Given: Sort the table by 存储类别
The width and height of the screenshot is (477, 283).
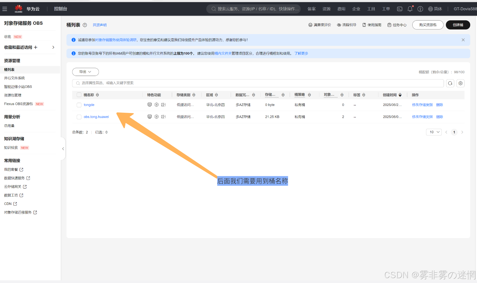Looking at the screenshot, I should tap(194, 95).
